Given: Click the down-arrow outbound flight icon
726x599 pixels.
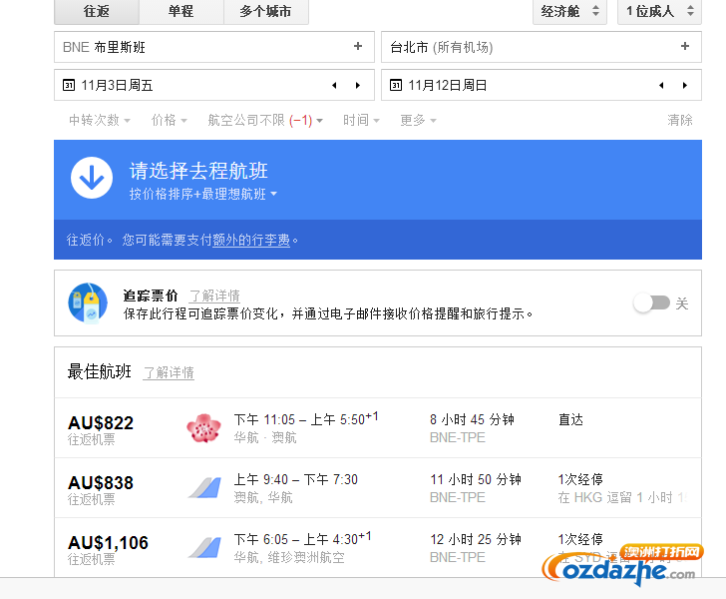Looking at the screenshot, I should 92,178.
